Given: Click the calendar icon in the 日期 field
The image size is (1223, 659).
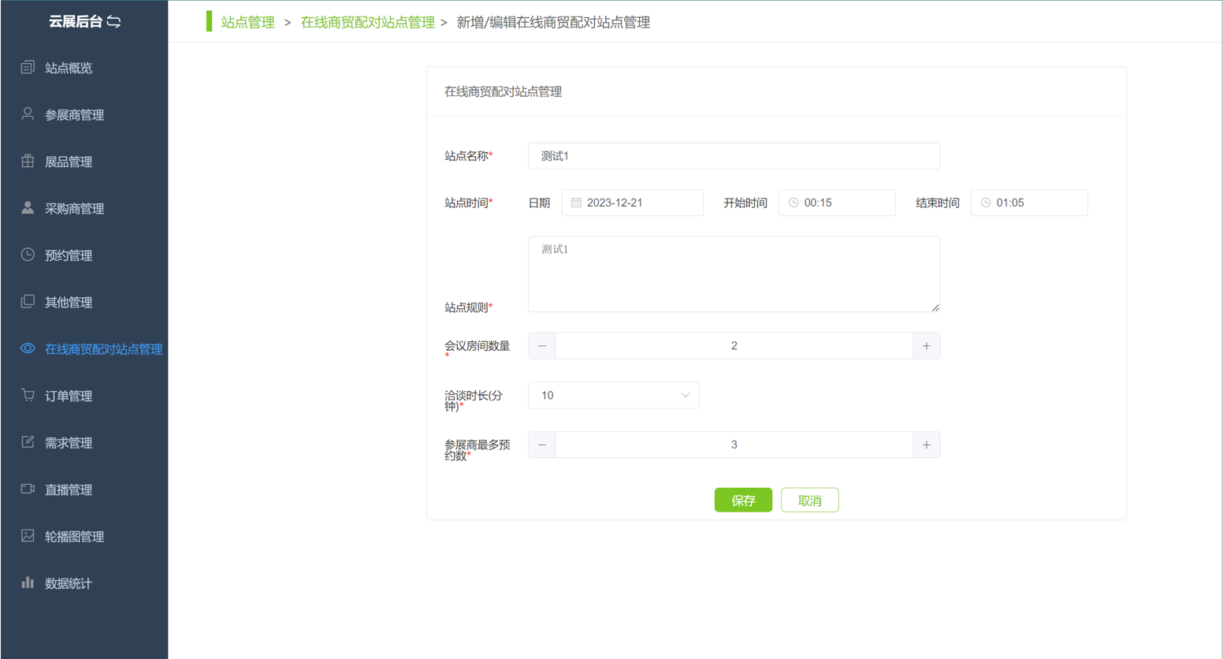Looking at the screenshot, I should tap(576, 203).
